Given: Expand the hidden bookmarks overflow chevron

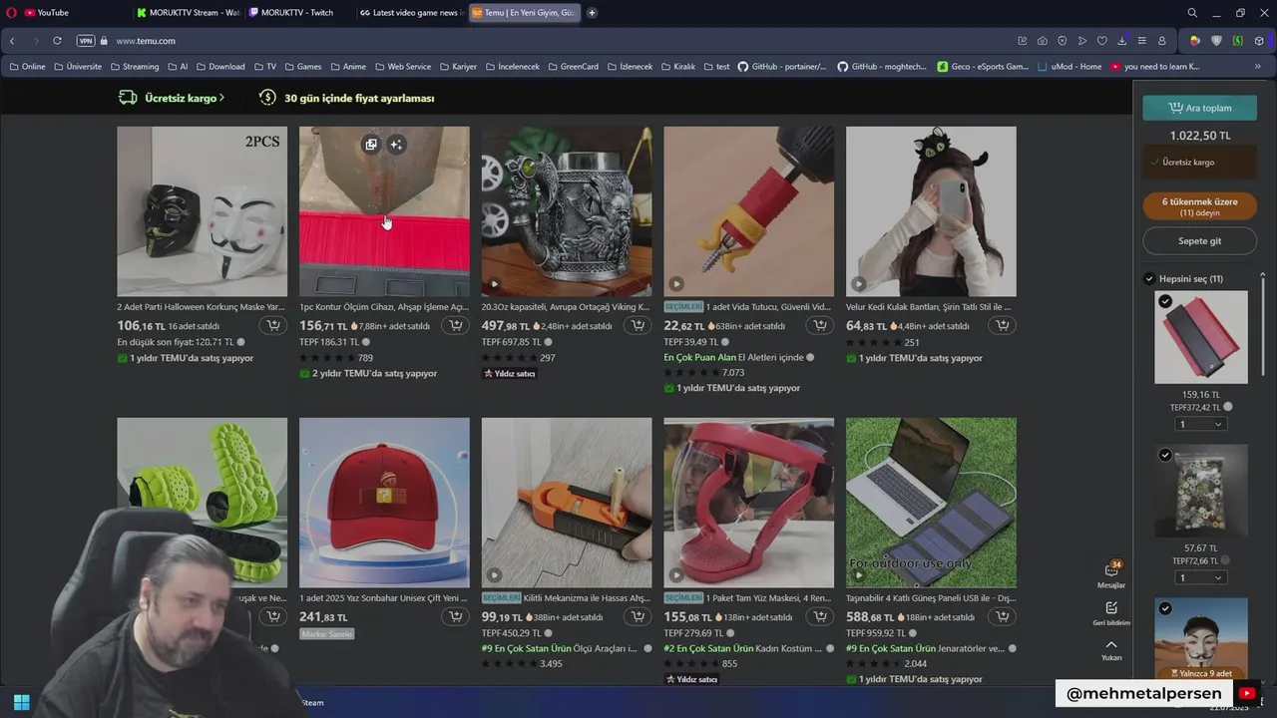Looking at the screenshot, I should [x=1258, y=67].
